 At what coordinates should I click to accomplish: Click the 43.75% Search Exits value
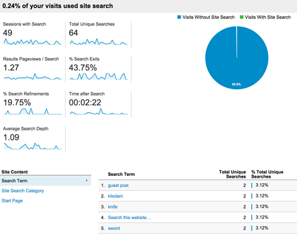coord(83,67)
